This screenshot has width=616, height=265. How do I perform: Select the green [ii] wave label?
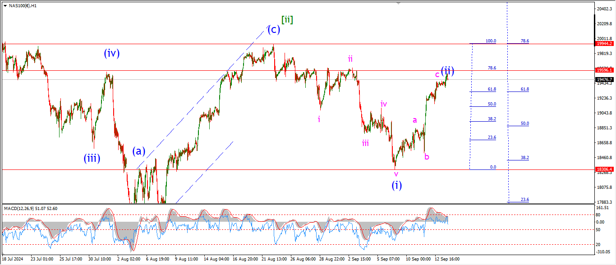coord(287,19)
